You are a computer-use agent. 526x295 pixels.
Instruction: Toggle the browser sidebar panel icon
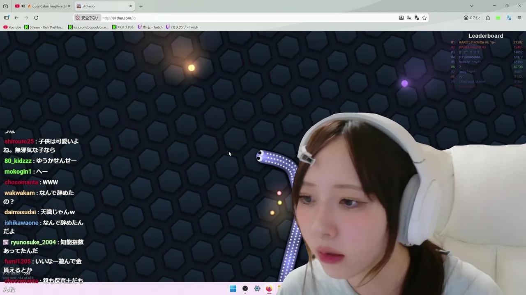click(7, 18)
